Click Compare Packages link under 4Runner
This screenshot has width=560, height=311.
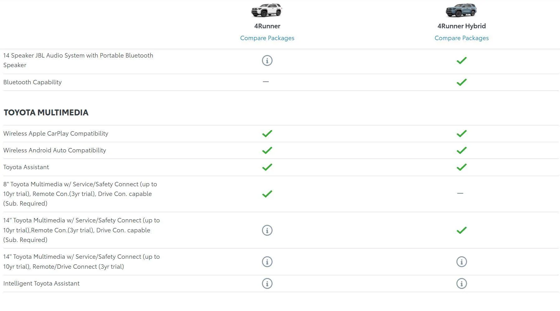click(267, 38)
